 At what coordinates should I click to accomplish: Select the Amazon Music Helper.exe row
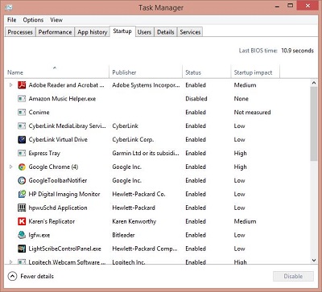[x=157, y=99]
